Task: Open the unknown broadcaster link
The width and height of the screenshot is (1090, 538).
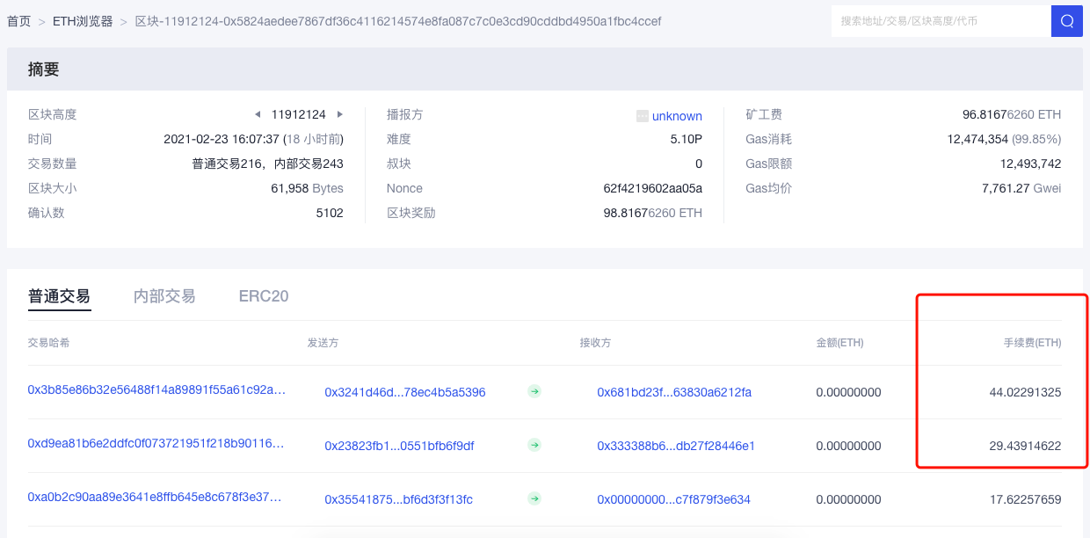Action: pyautogui.click(x=677, y=115)
